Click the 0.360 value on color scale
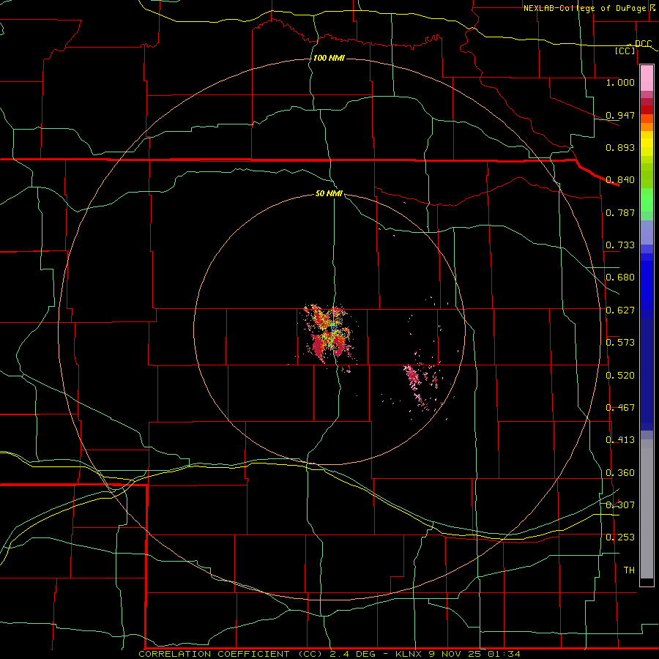The height and width of the screenshot is (659, 659). (620, 472)
